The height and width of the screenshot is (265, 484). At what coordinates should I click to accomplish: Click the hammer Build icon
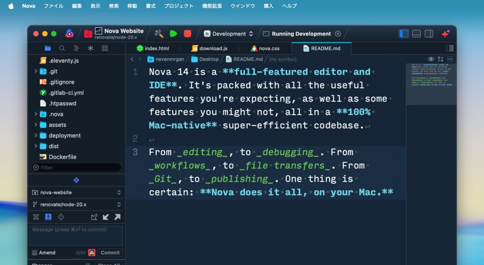[159, 34]
